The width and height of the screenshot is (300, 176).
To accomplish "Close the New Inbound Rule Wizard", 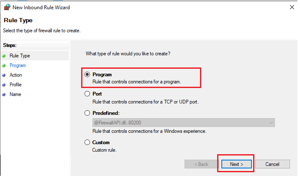I will (292, 7).
